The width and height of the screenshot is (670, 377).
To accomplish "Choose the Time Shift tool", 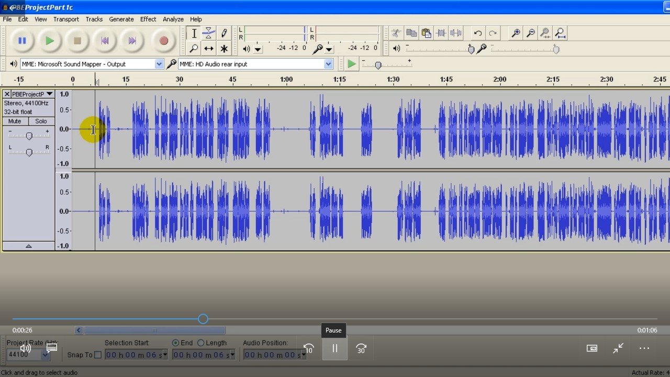I will [208, 49].
